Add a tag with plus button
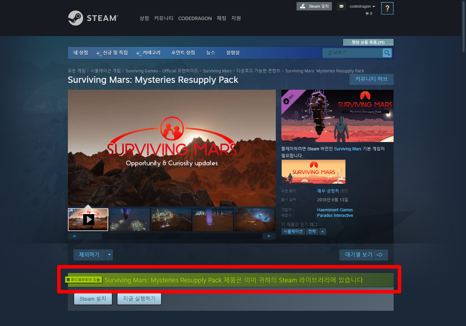The width and height of the screenshot is (466, 326). pyautogui.click(x=323, y=231)
